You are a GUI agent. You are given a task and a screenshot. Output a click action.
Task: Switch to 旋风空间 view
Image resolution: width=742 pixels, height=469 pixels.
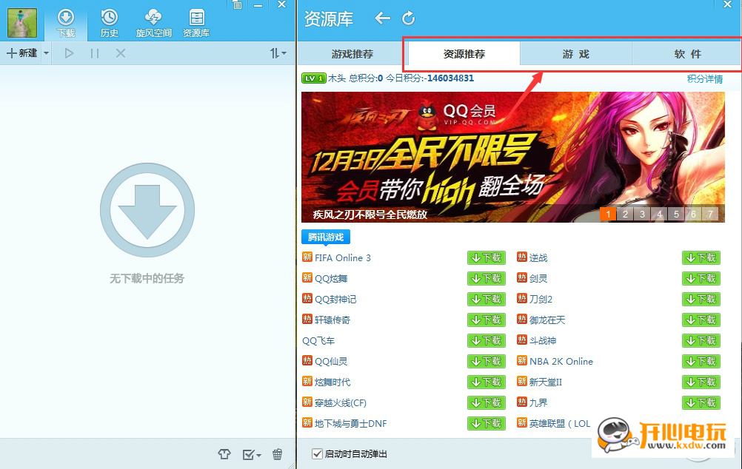pos(153,21)
